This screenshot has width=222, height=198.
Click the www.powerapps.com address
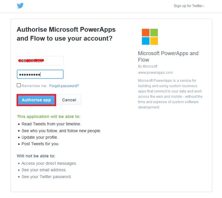point(155,73)
